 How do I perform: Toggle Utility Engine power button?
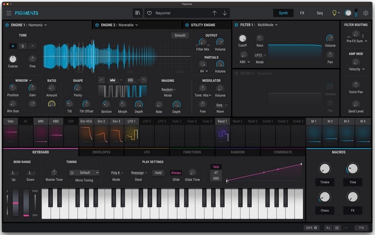click(187, 25)
